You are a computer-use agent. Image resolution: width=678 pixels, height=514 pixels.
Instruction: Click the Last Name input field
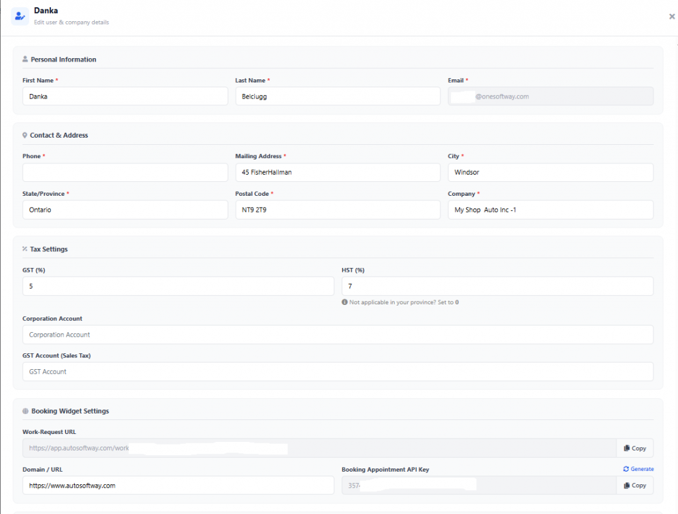click(x=337, y=96)
